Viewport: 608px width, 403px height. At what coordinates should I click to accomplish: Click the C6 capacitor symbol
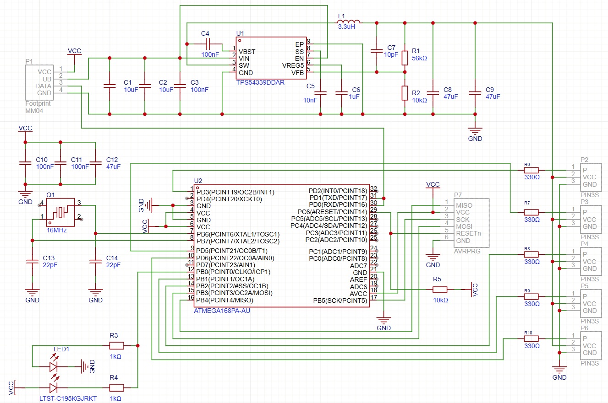coord(341,93)
